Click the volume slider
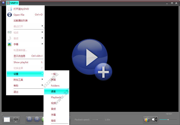Screen dimensions: 180x125 pyautogui.click(x=168, y=120)
